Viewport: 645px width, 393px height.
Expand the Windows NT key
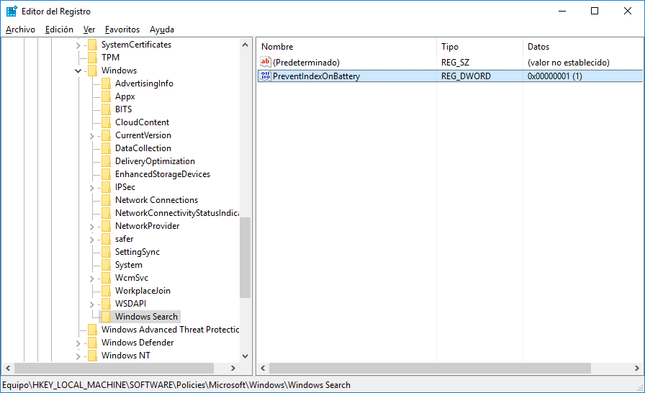point(78,356)
